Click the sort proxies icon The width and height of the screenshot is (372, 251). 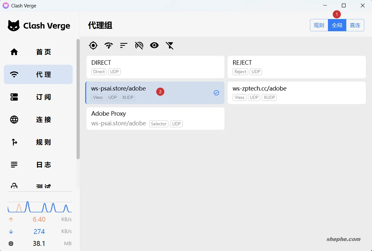[124, 45]
